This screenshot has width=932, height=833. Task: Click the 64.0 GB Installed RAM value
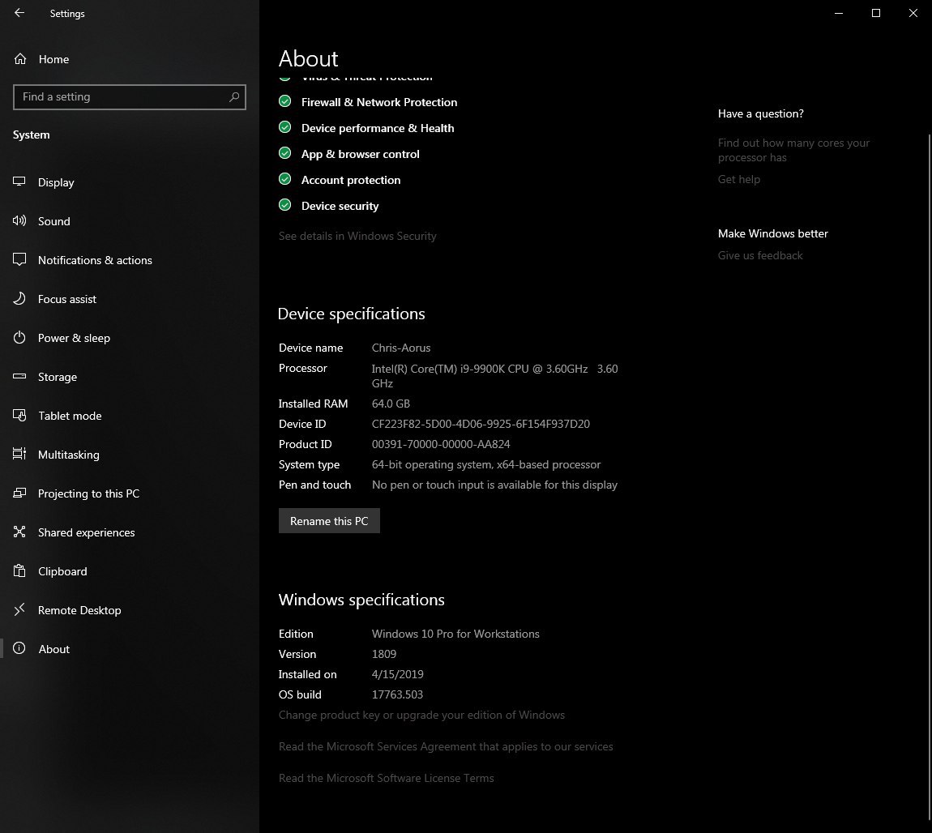click(391, 404)
